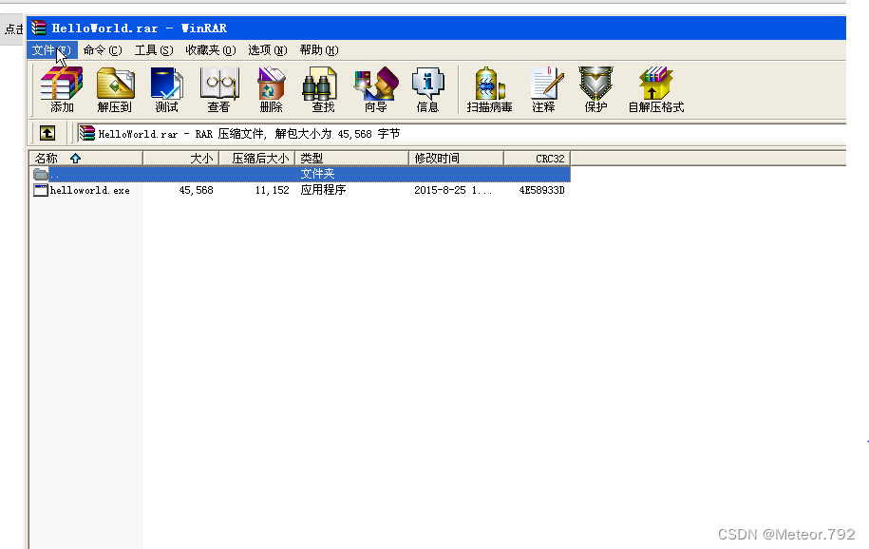The image size is (869, 549).
Task: Click the 保护 (Protect) shield icon
Action: pos(595,88)
